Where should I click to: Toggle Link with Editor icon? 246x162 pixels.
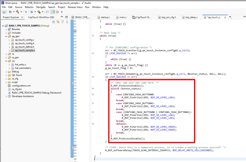58,22
